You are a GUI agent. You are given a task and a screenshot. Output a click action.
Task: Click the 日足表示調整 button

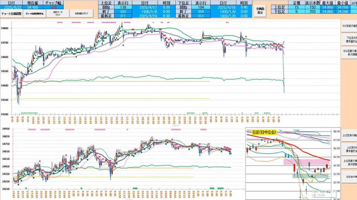(349, 177)
